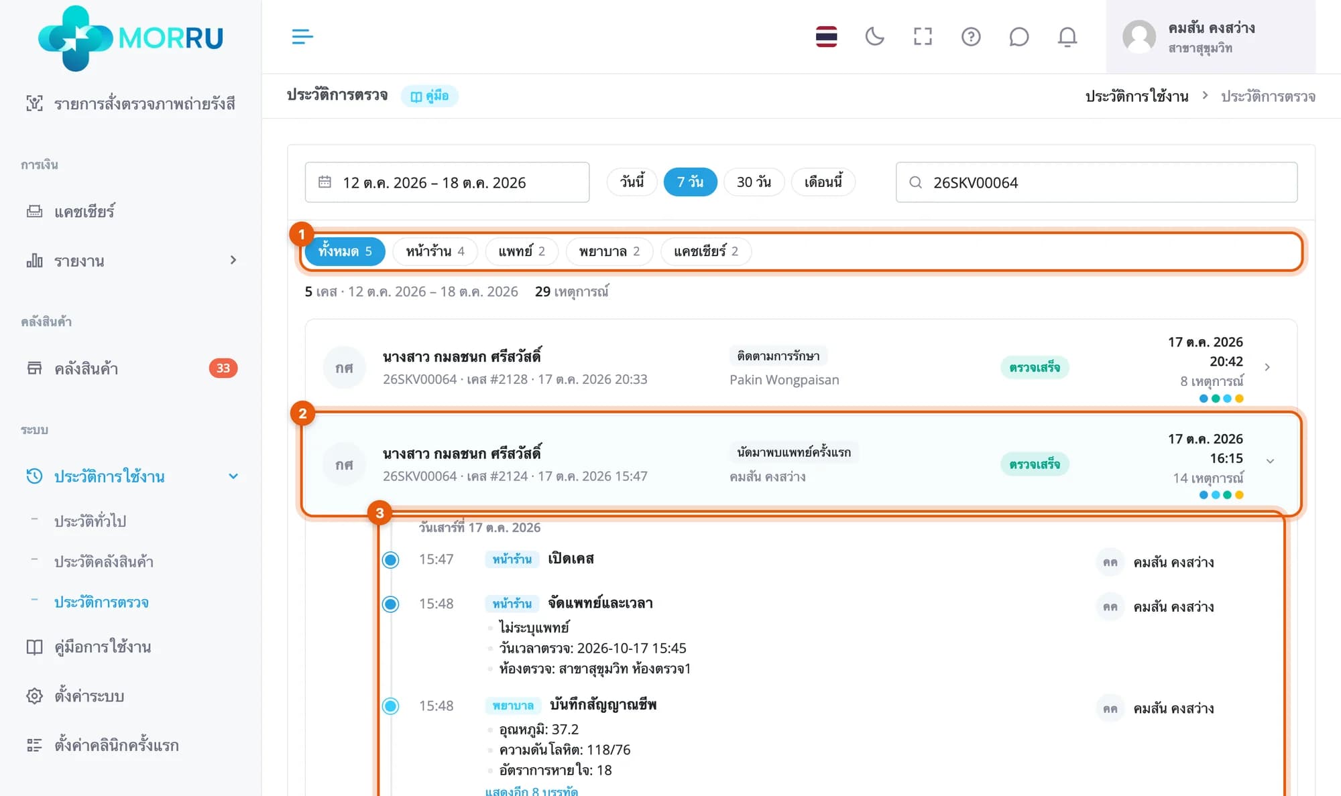The height and width of the screenshot is (796, 1341).
Task: Collapse case #2124 with its chevron
Action: click(x=1270, y=461)
